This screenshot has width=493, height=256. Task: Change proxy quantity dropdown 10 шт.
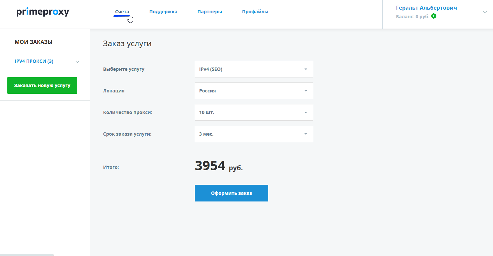pyautogui.click(x=254, y=112)
